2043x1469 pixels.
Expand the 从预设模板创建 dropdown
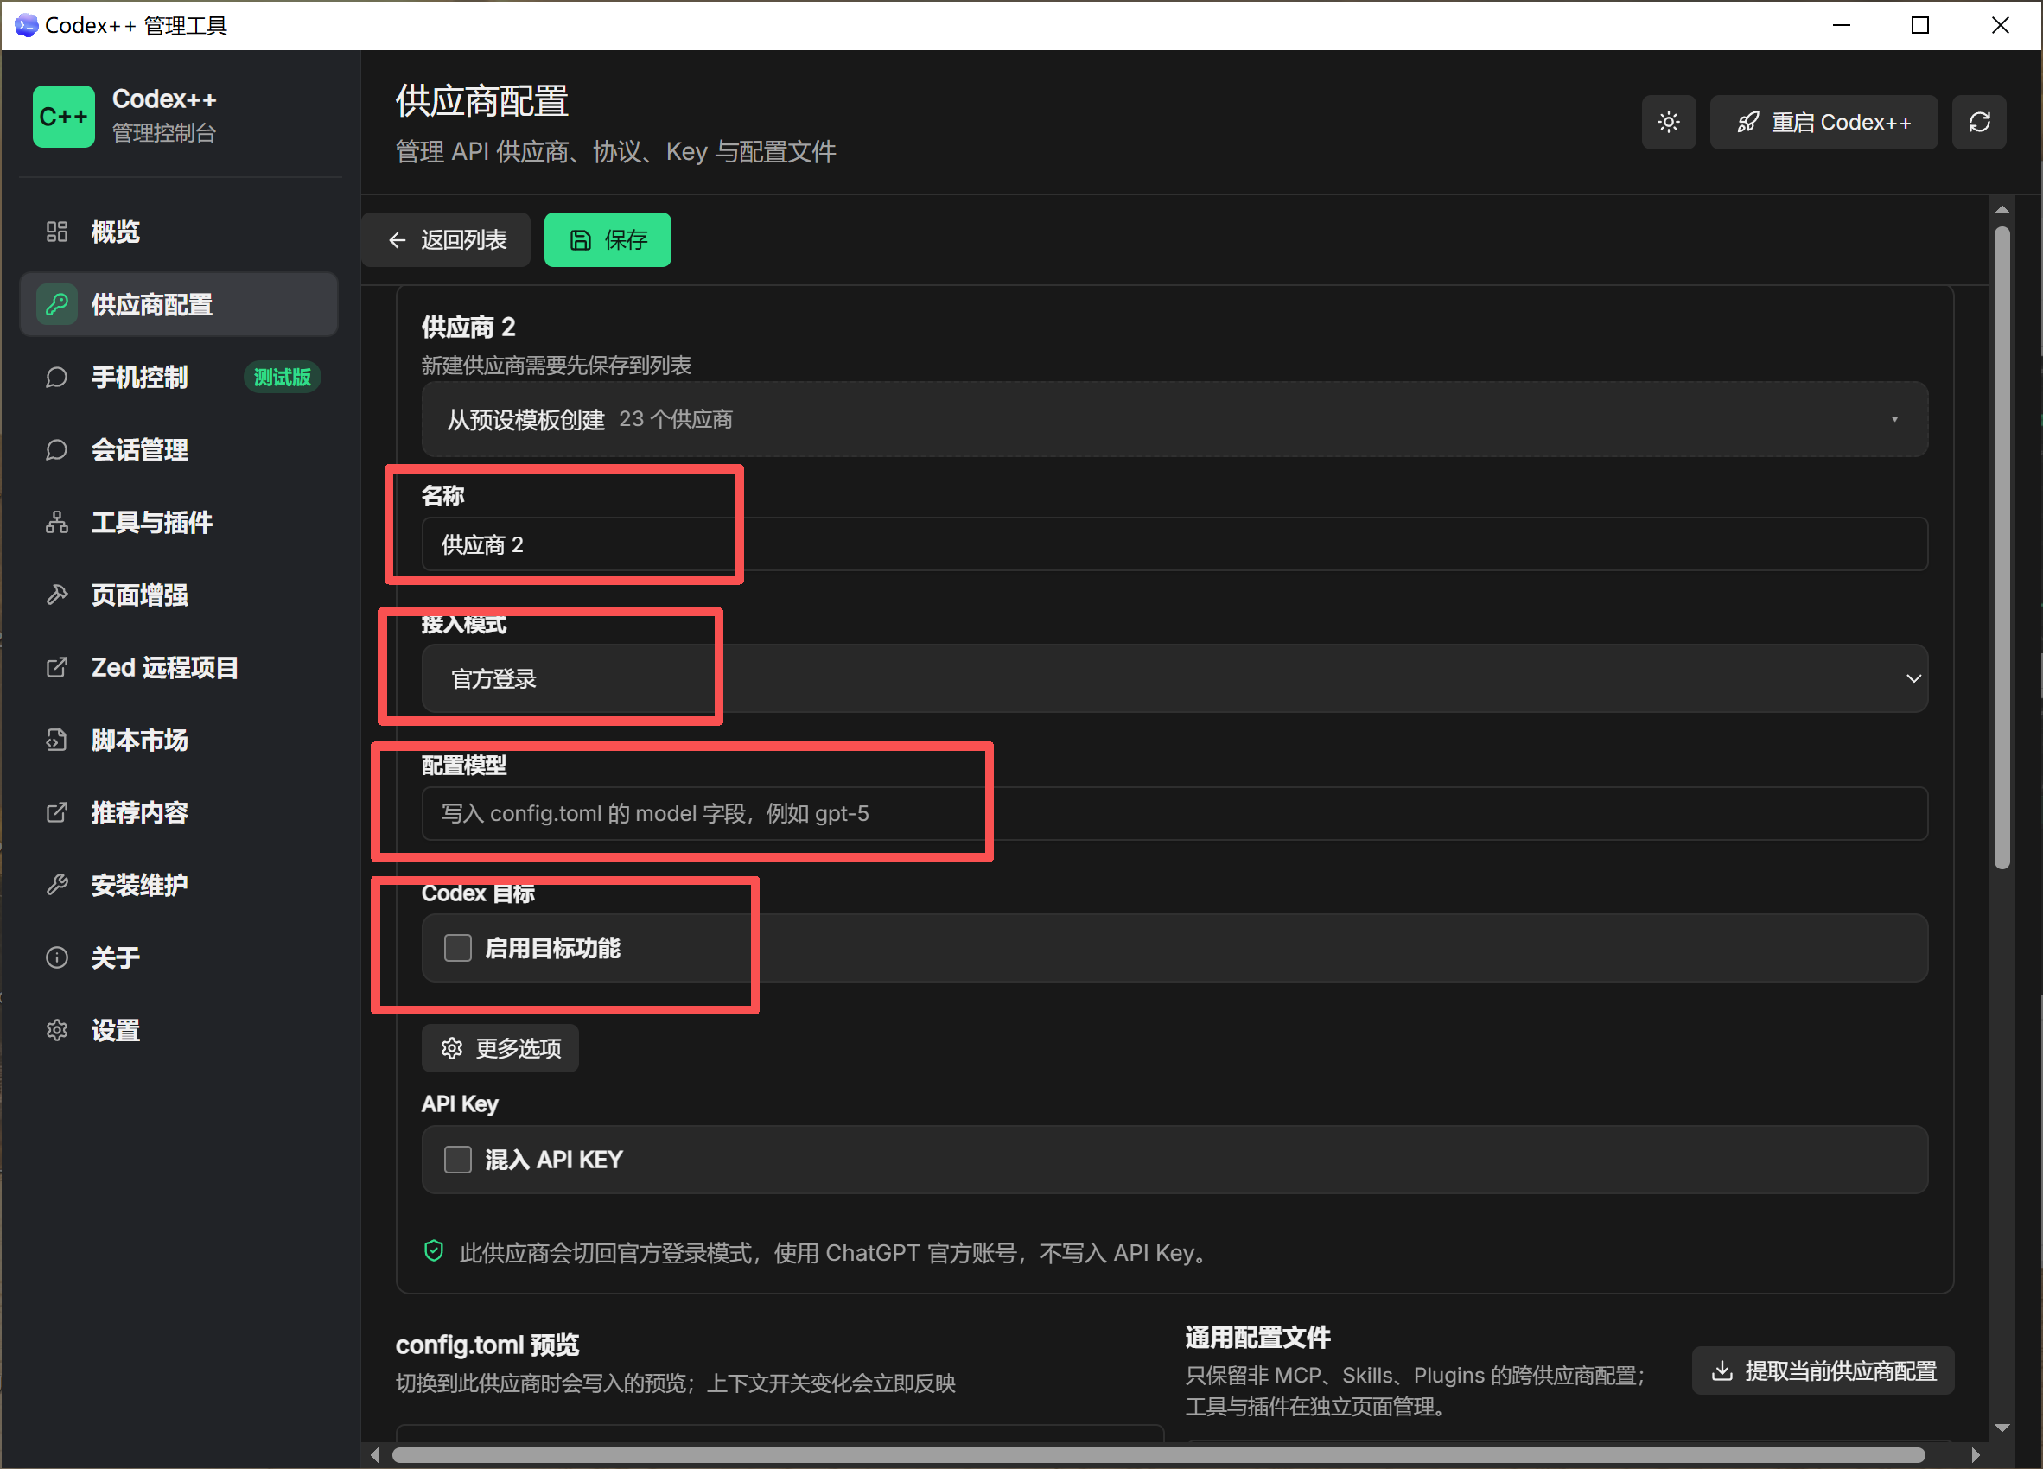1174,419
